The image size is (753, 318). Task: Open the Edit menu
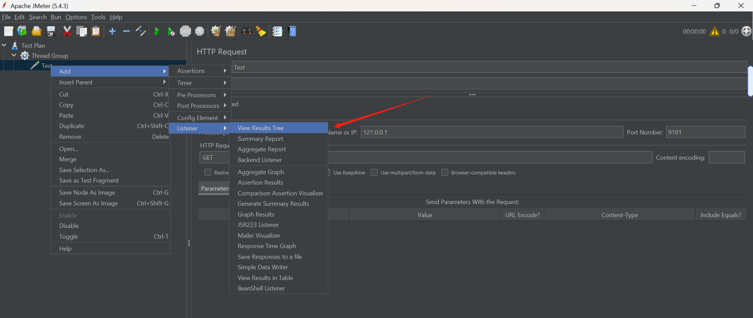[20, 17]
